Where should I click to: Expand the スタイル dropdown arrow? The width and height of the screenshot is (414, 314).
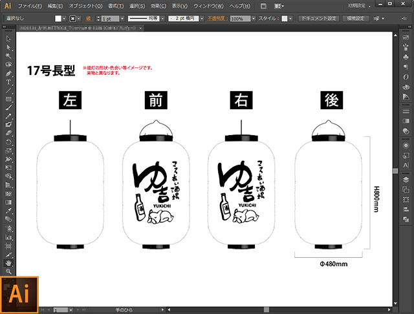pyautogui.click(x=290, y=19)
